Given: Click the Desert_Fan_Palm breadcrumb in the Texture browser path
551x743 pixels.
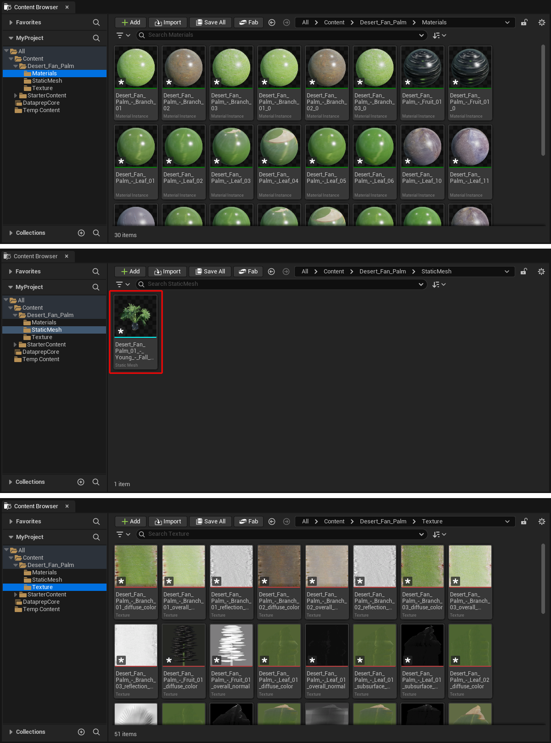Looking at the screenshot, I should point(383,522).
